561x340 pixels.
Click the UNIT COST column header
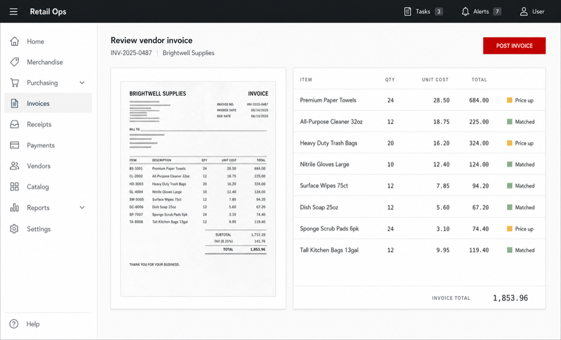pos(435,80)
